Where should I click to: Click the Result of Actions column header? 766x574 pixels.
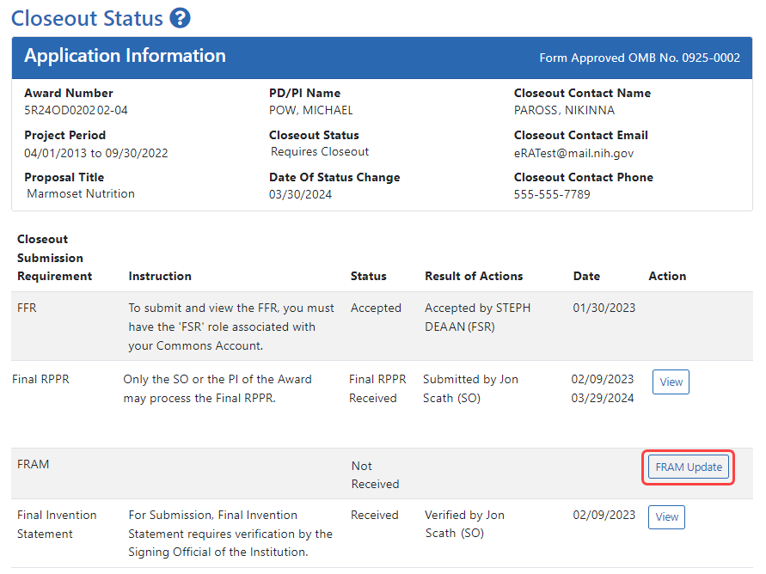click(x=474, y=276)
